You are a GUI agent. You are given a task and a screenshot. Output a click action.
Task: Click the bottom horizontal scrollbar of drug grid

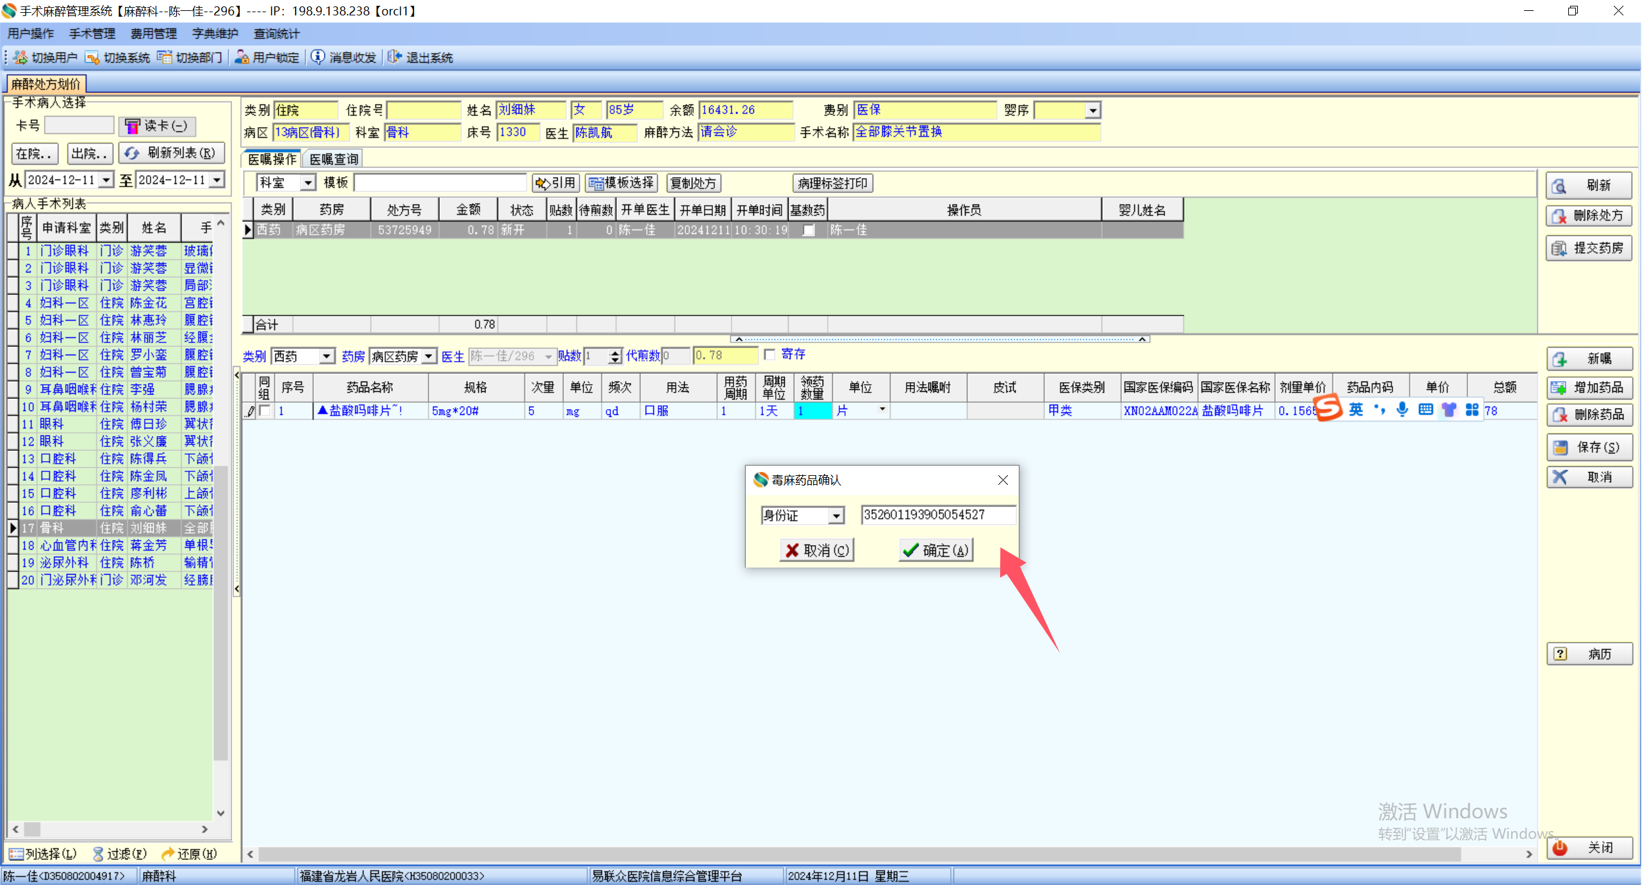pyautogui.click(x=859, y=854)
